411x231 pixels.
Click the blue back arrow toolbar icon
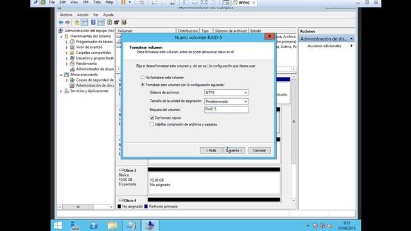point(61,22)
